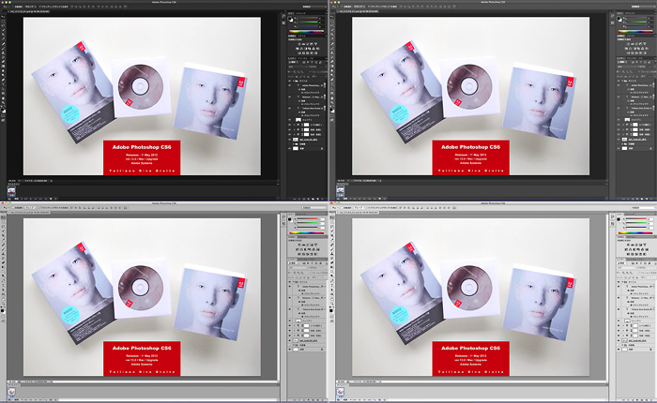The image size is (657, 403).
Task: Click the Delete layer trash icon in the black-theme window
Action: point(322,199)
